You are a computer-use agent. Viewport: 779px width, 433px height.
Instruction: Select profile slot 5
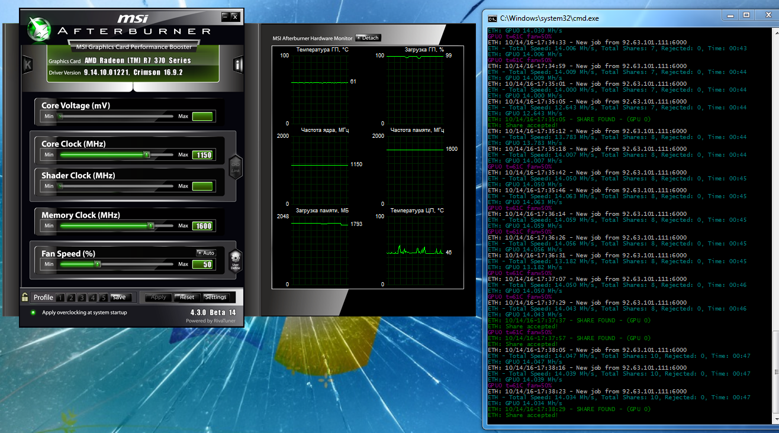point(103,298)
